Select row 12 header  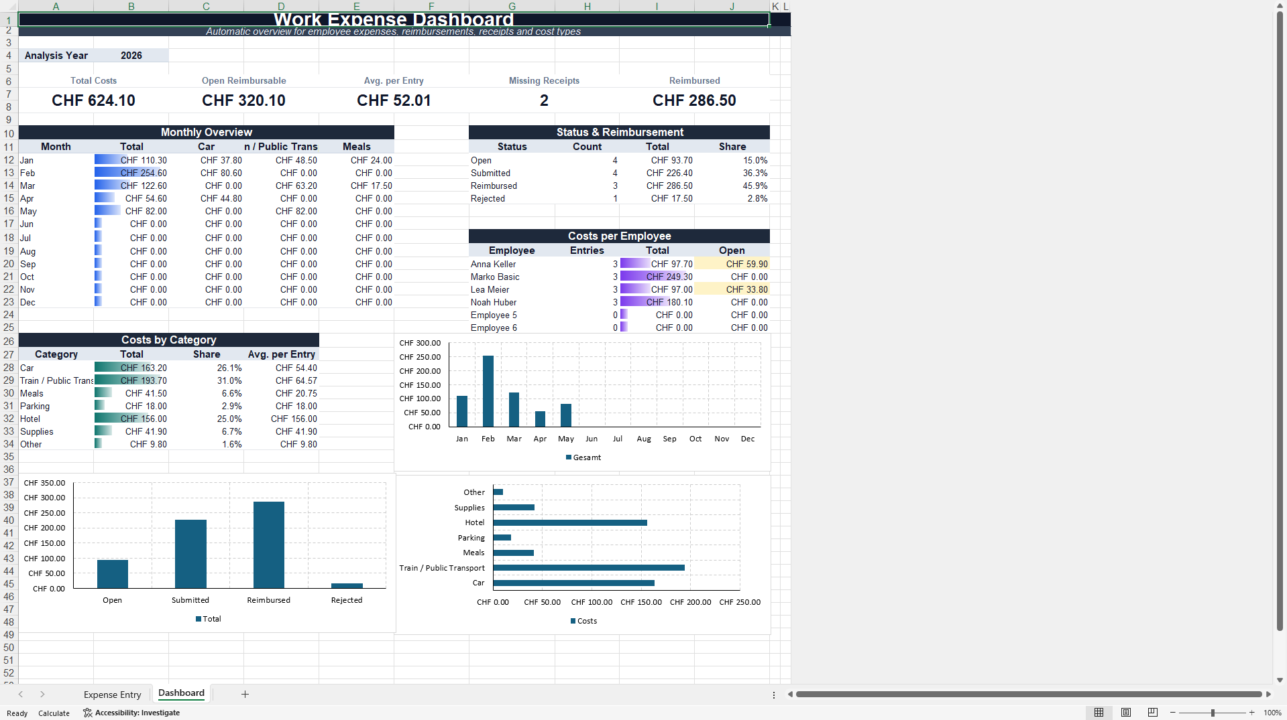point(9,160)
